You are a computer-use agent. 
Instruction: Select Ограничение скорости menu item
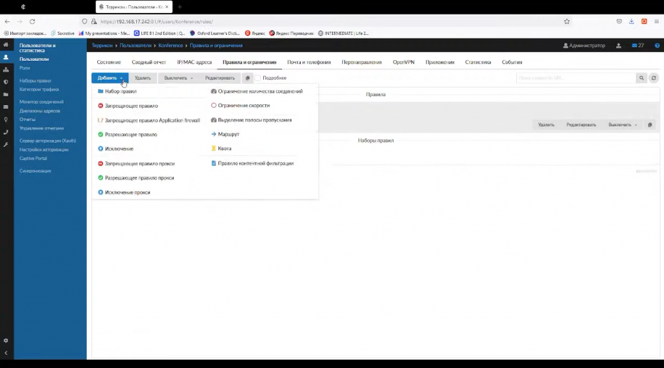[x=240, y=106]
